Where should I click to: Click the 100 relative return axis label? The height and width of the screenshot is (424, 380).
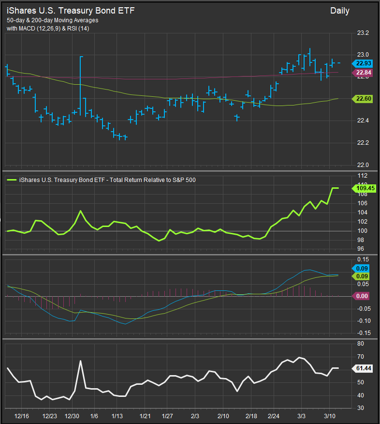363,231
